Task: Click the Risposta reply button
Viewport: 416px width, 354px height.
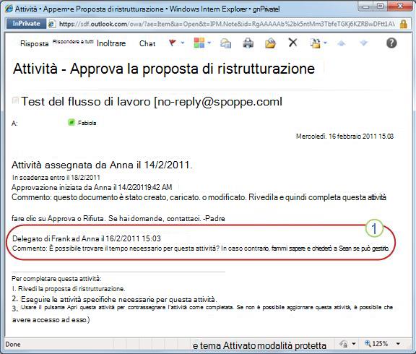Action: (x=35, y=43)
